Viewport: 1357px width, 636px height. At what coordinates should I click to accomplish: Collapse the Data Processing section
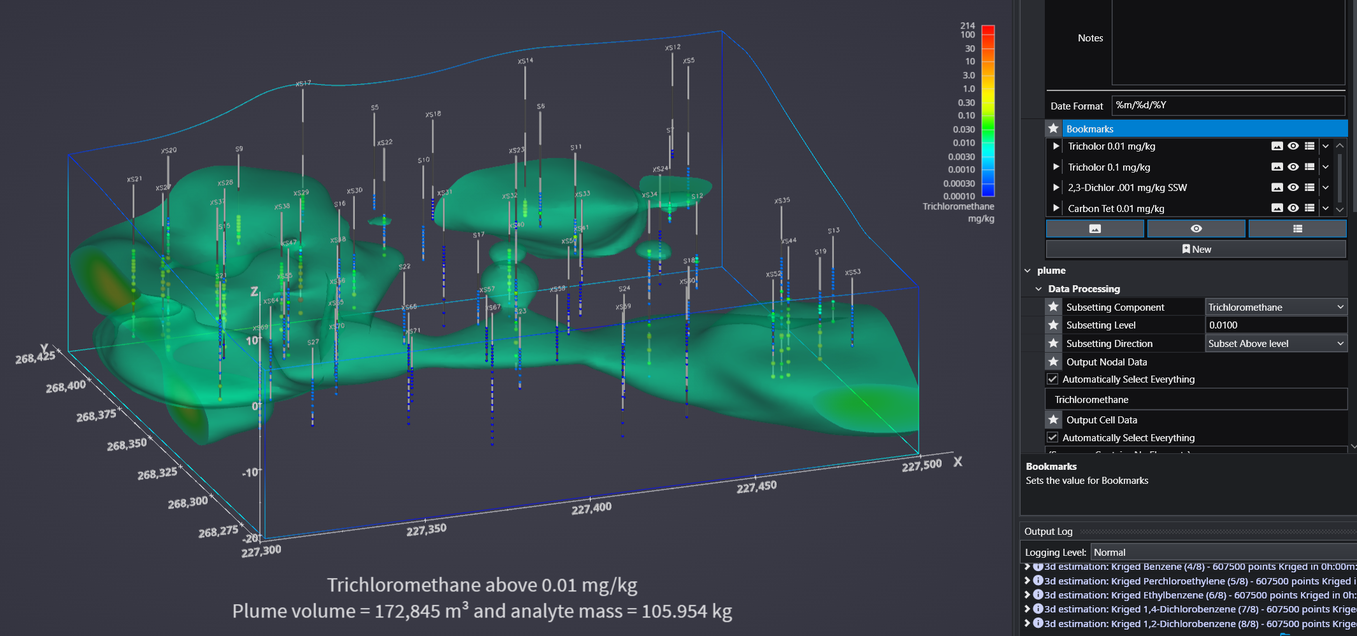click(x=1038, y=289)
